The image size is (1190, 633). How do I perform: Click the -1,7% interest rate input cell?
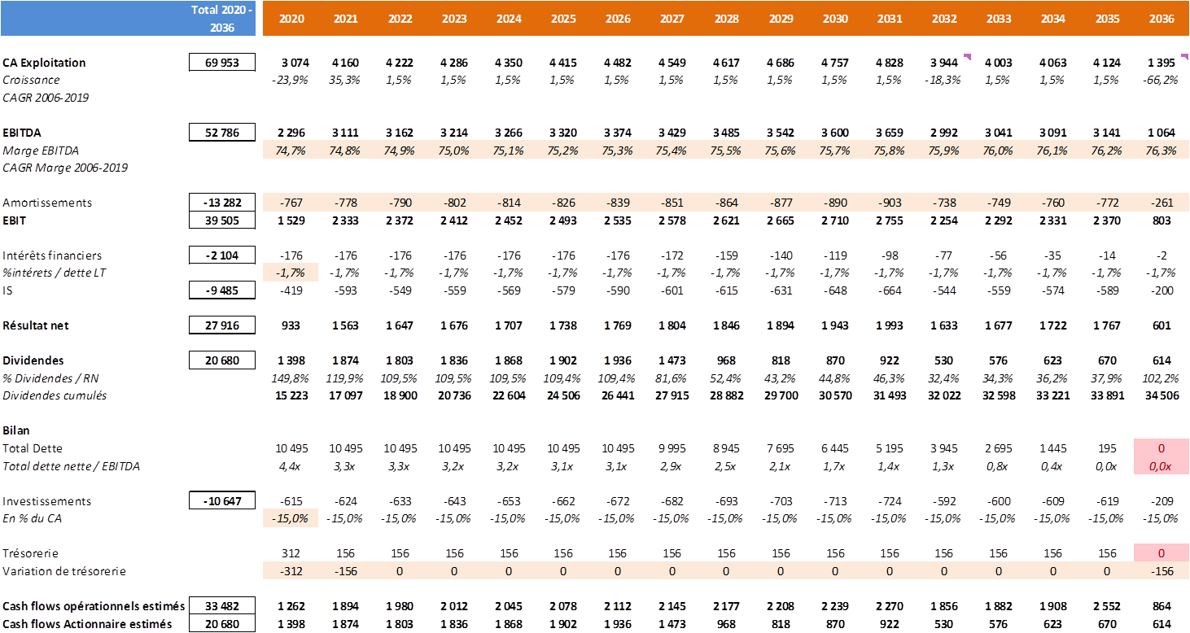pos(291,273)
